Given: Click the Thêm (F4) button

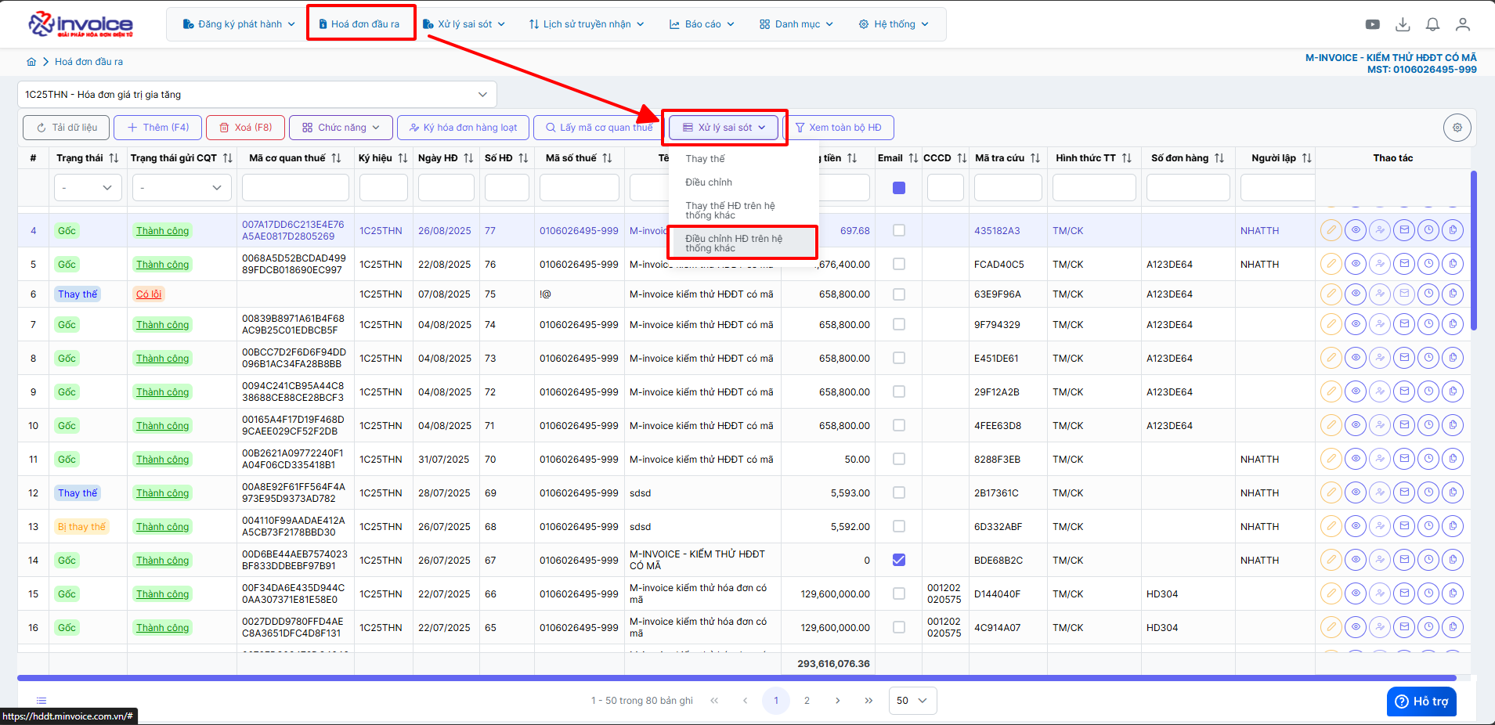Looking at the screenshot, I should 157,128.
